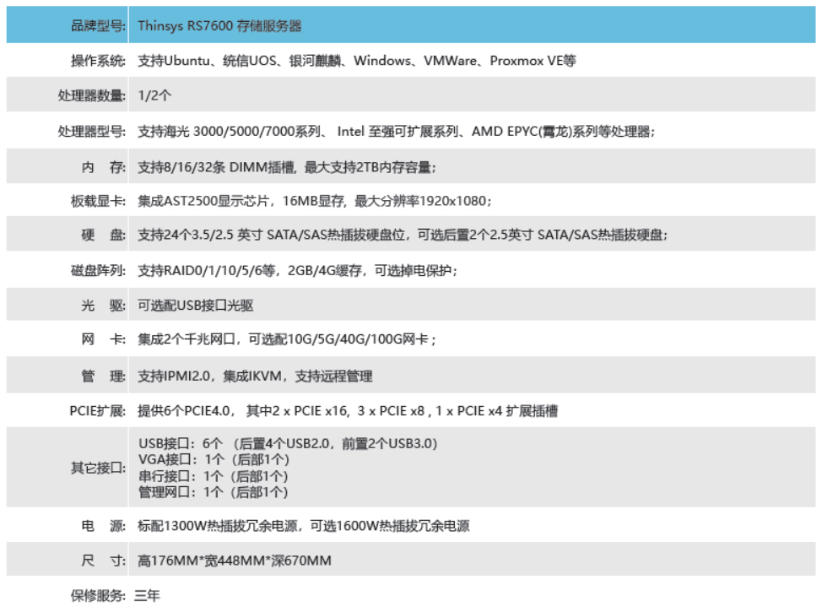The width and height of the screenshot is (822, 612).
Task: Click the 尺寸 dimensions value text
Action: (x=235, y=561)
